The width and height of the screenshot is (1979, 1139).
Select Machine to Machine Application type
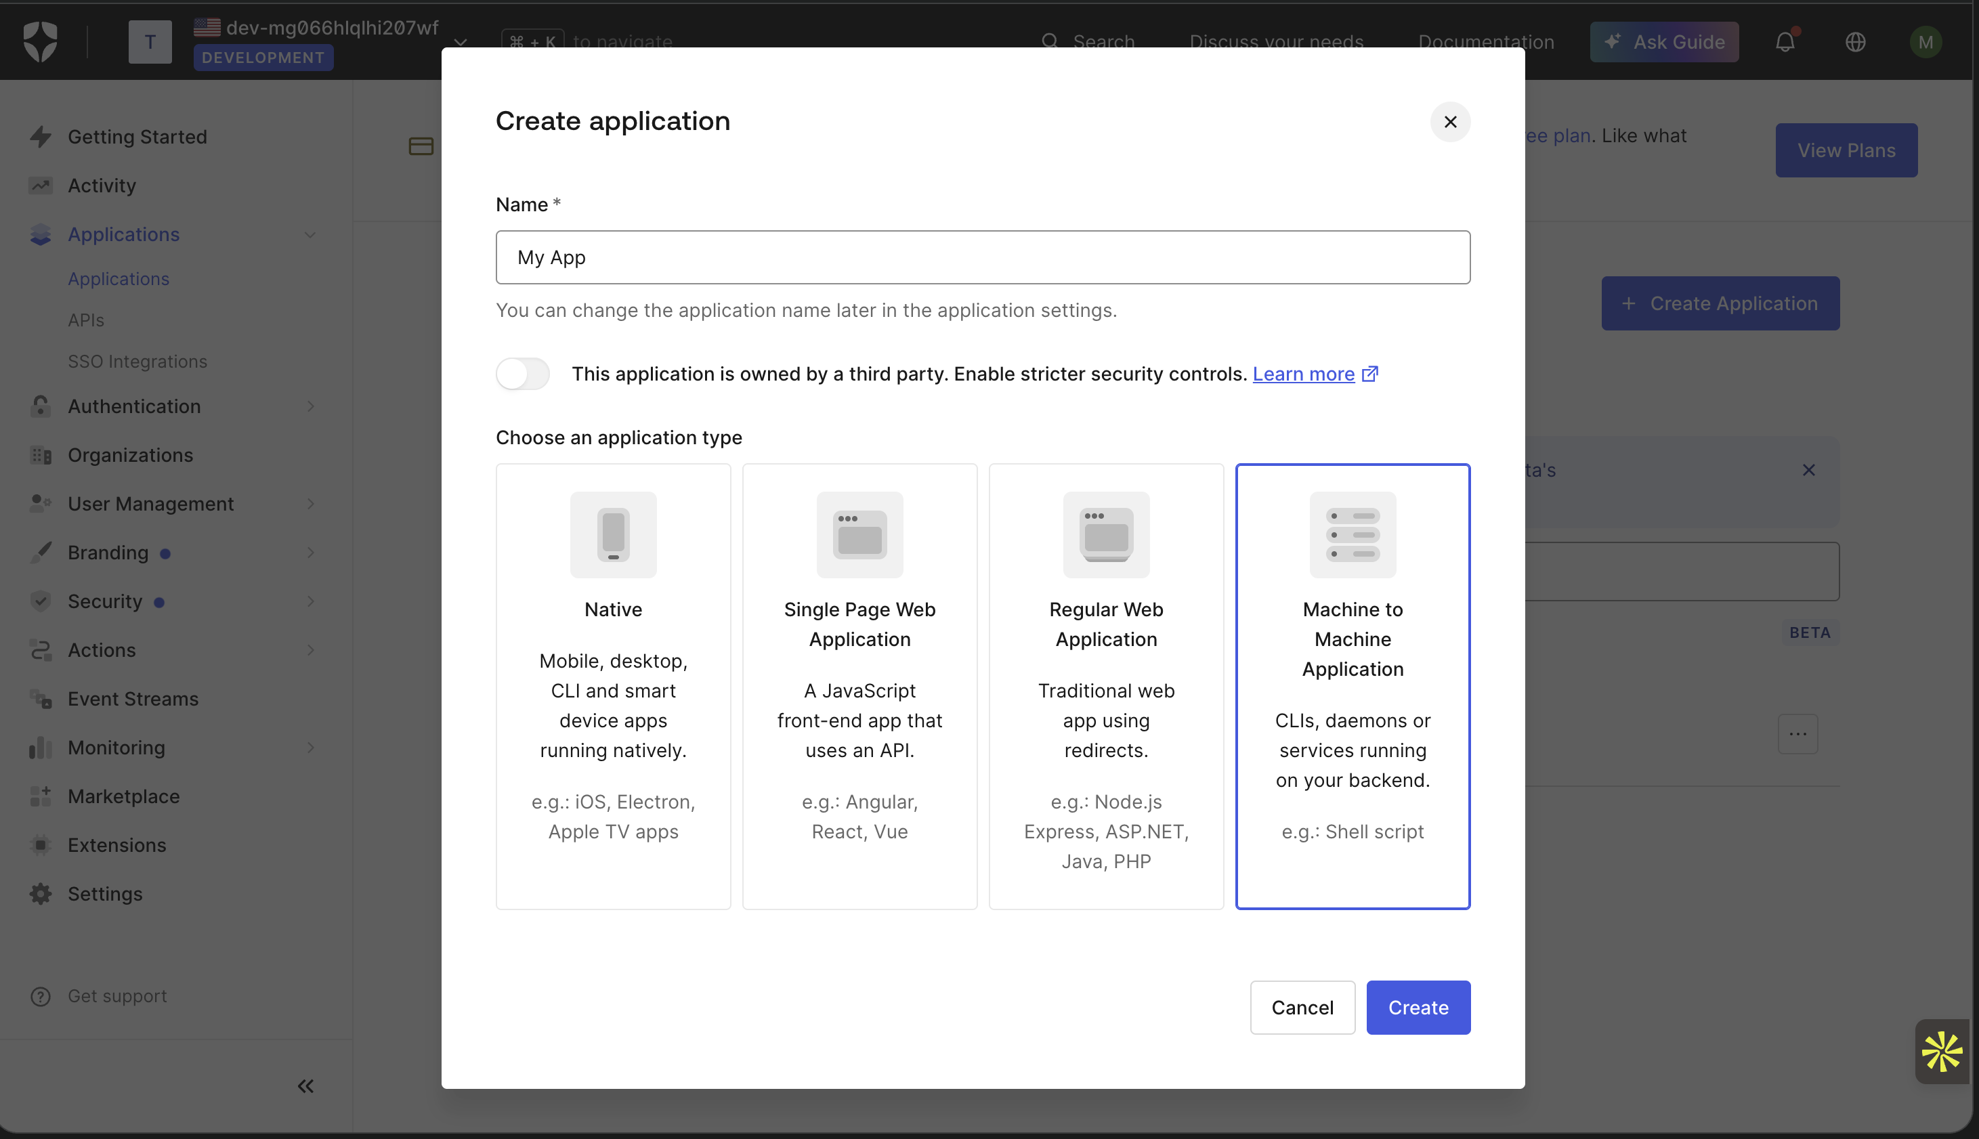(x=1353, y=686)
